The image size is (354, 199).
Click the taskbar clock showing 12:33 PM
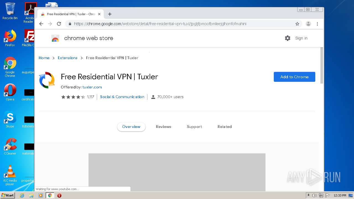[340, 195]
